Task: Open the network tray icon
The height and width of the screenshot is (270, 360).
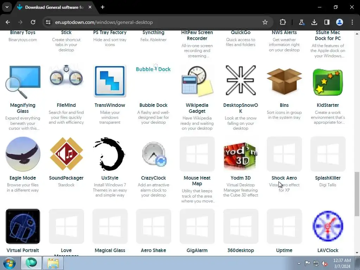Action: tap(316, 263)
